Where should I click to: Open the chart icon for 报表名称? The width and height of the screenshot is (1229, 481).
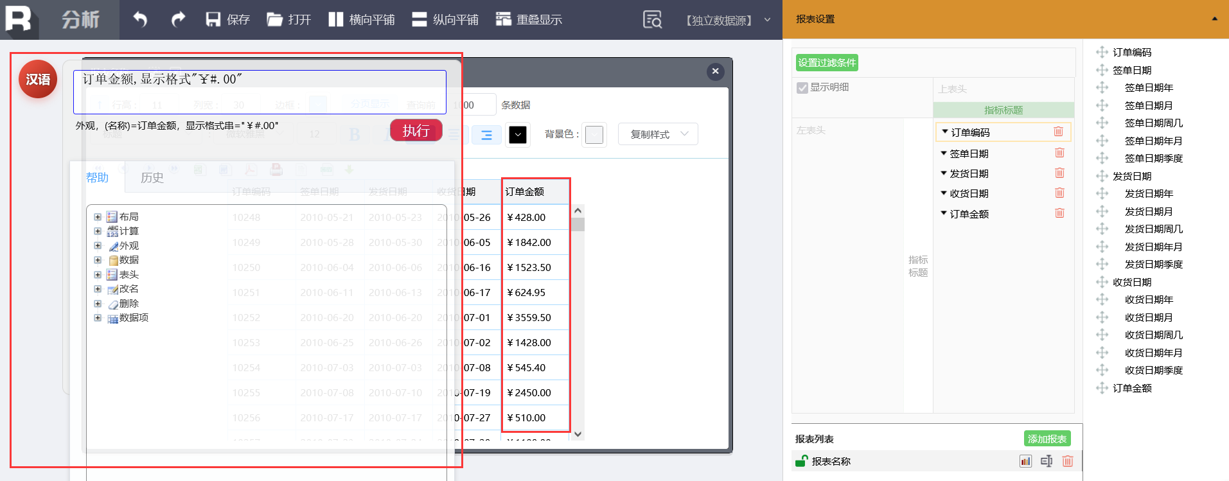pos(1026,461)
